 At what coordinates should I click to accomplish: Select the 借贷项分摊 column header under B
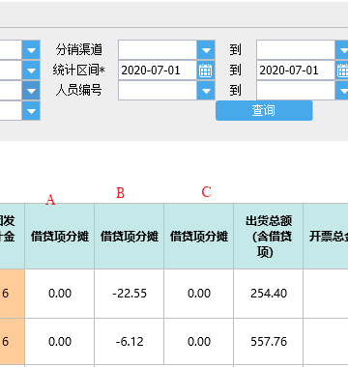(x=130, y=237)
